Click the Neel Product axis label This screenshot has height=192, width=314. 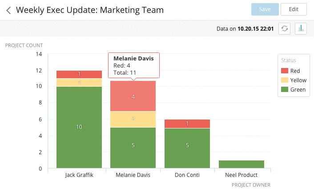coord(241,175)
